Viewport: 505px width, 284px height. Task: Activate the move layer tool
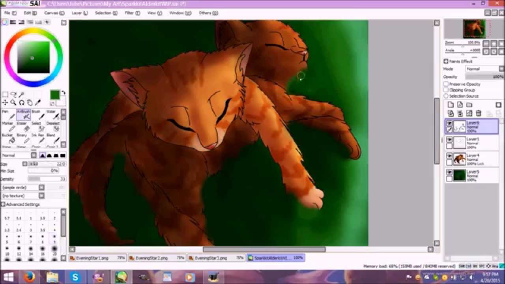click(5, 103)
